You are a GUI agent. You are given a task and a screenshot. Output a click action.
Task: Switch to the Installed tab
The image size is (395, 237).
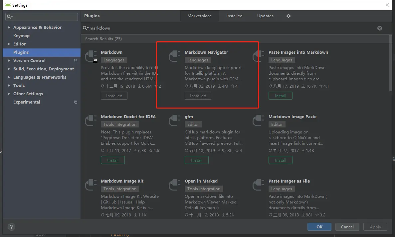coord(234,16)
